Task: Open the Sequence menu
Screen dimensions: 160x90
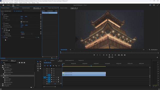Action: (11, 3)
